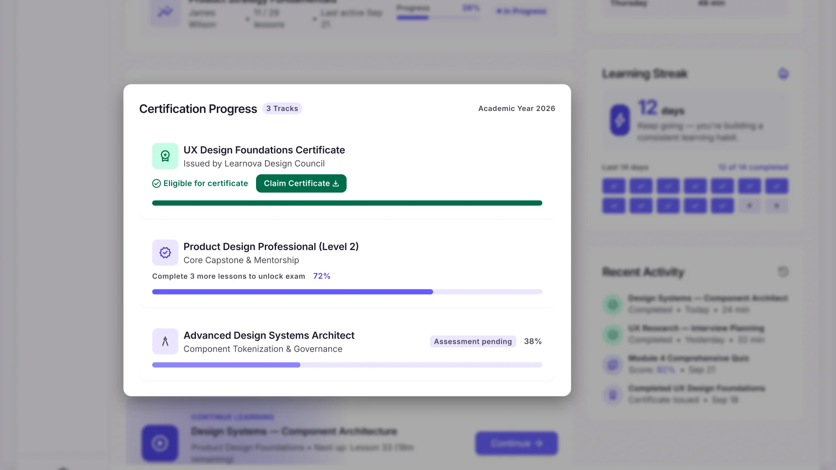Click the Product Design Professional 72% progress bar
836x470 pixels.
point(347,292)
